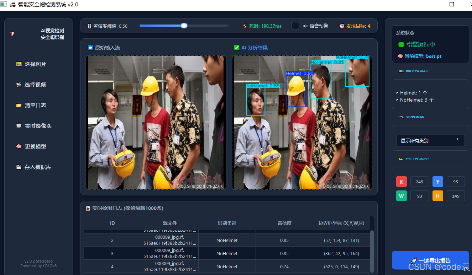Image resolution: width=472 pixels, height=275 pixels.
Task: Click the bounding box cell (362, 42, 95, 164)
Action: [x=341, y=253]
